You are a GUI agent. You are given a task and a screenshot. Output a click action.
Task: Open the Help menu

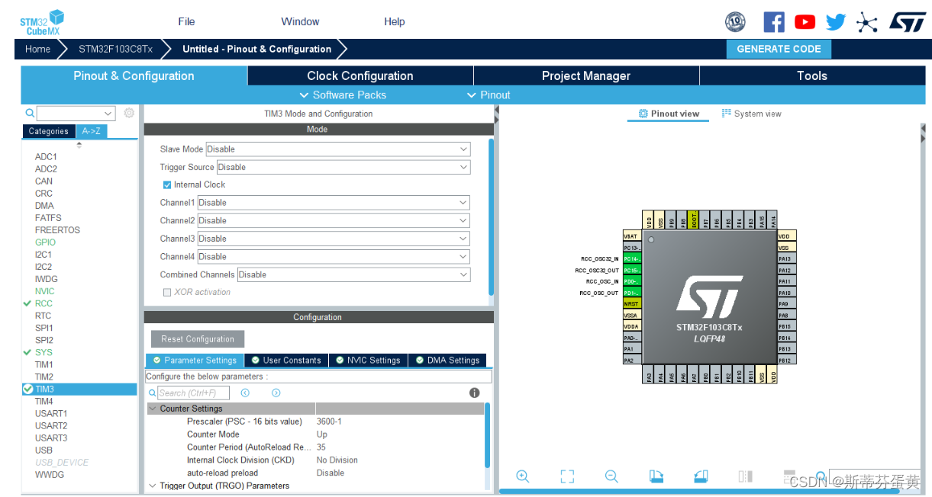pyautogui.click(x=395, y=21)
